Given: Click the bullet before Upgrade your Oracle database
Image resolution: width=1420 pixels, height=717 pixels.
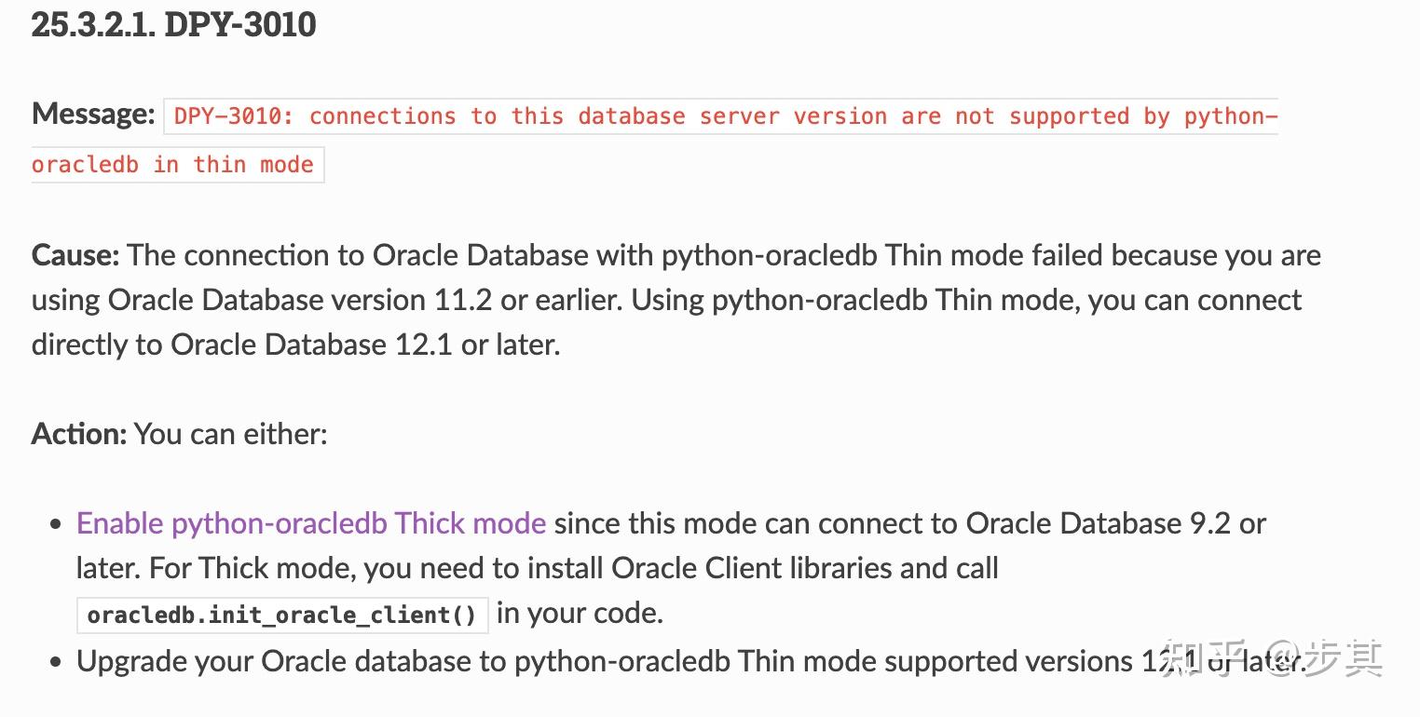Looking at the screenshot, I should [56, 662].
